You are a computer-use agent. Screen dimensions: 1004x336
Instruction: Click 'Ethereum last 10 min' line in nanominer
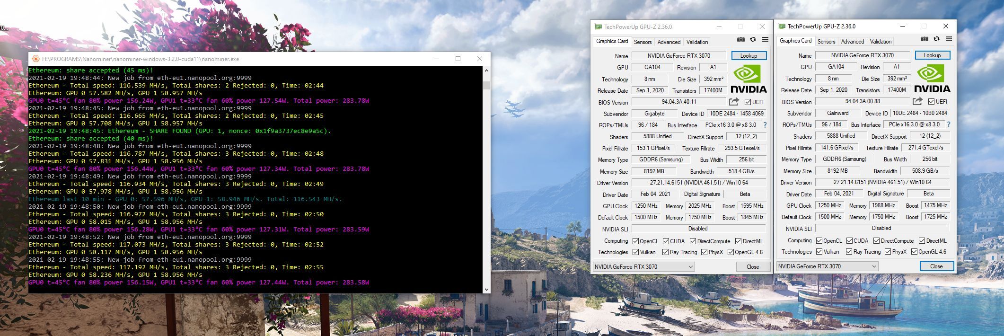click(185, 199)
